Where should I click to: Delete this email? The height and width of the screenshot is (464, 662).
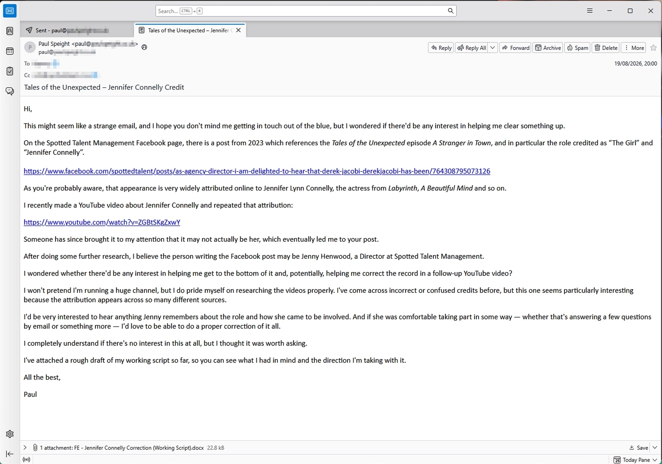(606, 48)
